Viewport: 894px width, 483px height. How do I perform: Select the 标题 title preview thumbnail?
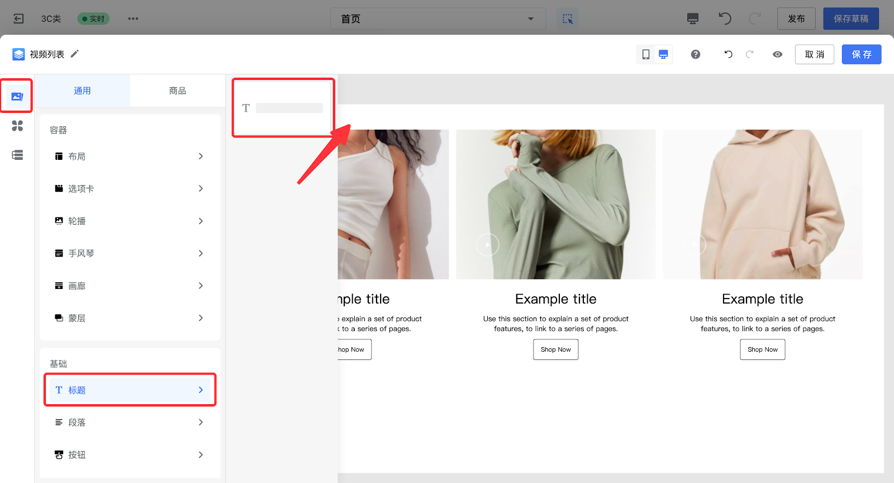pos(283,108)
